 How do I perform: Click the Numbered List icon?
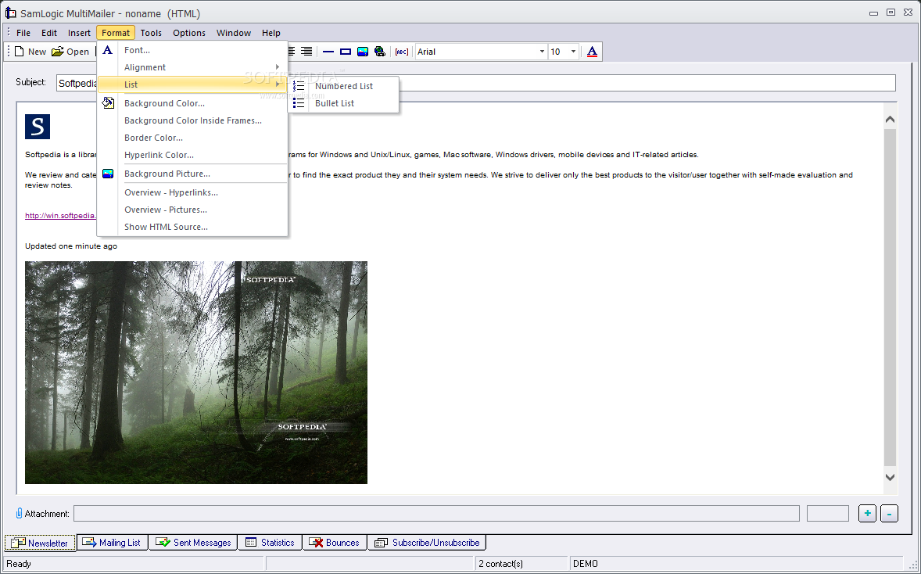pyautogui.click(x=299, y=86)
